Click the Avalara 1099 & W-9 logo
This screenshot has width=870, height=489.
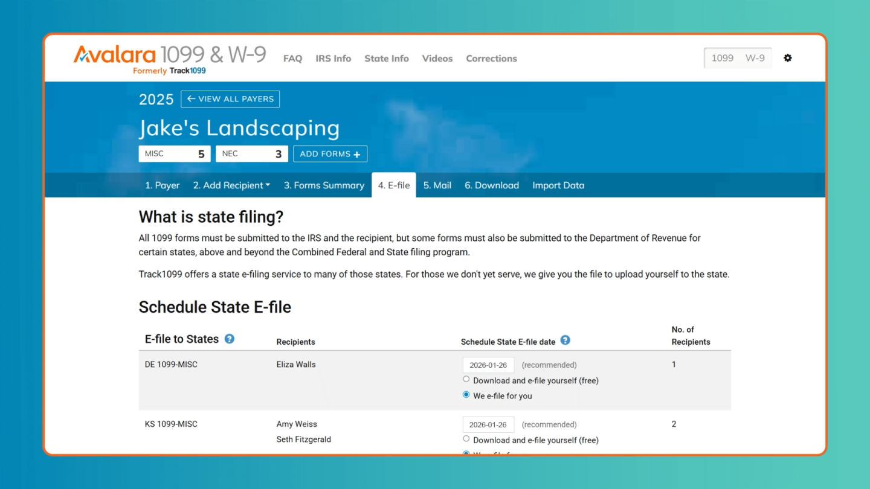170,59
